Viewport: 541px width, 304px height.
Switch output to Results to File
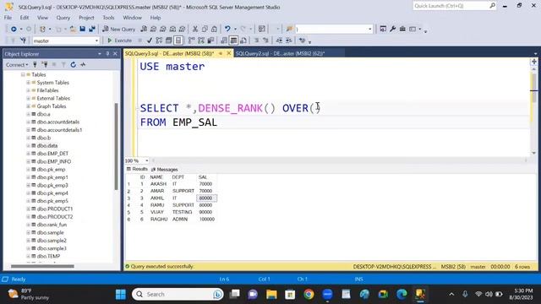point(243,41)
